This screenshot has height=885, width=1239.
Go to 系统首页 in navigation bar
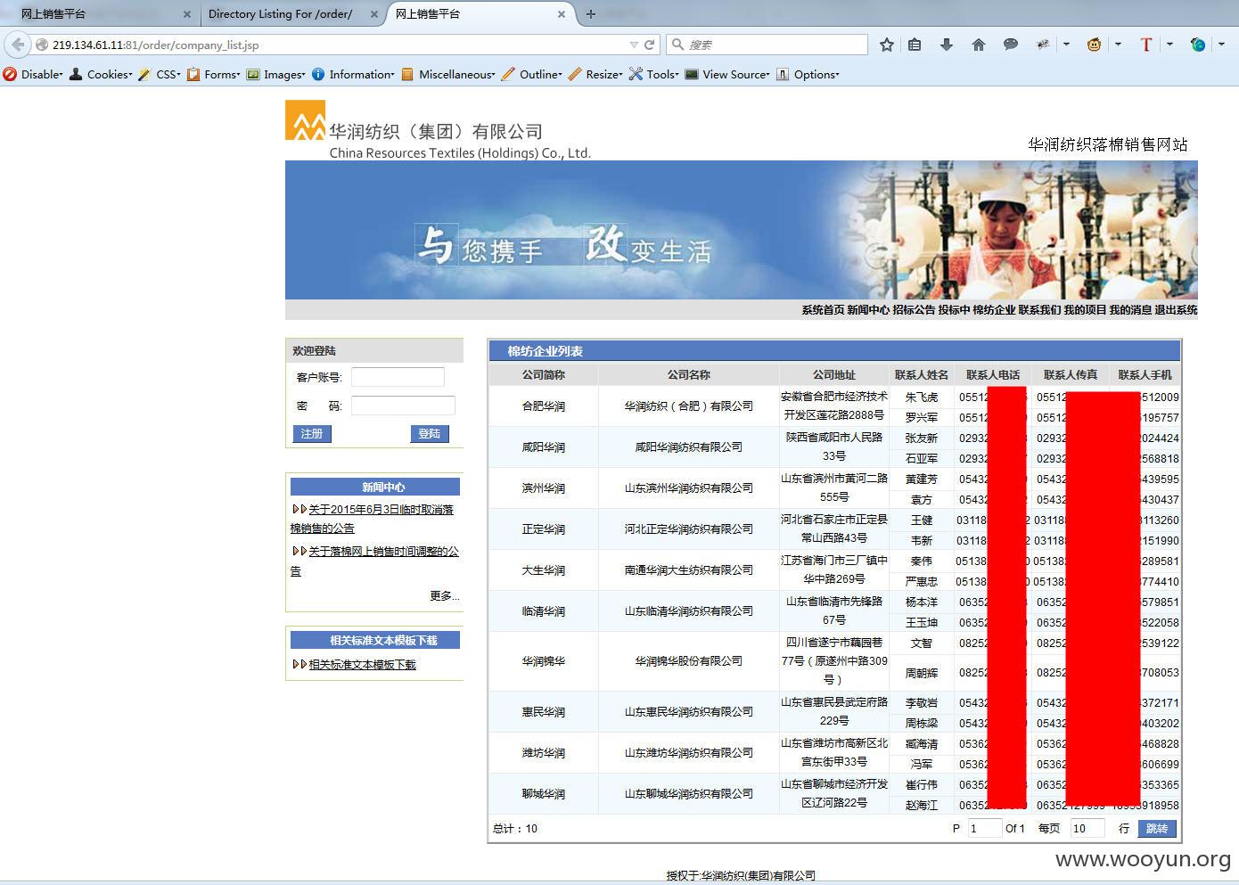[x=823, y=310]
